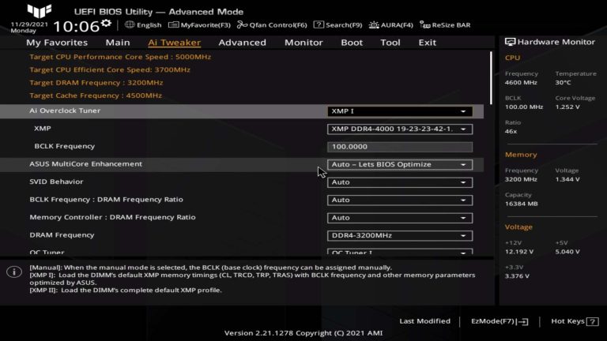The image size is (607, 341).
Task: Open Qfan Control fan icon
Action: [x=243, y=24]
